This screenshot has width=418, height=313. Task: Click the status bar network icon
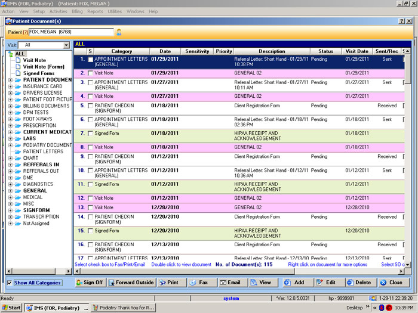[373, 298]
